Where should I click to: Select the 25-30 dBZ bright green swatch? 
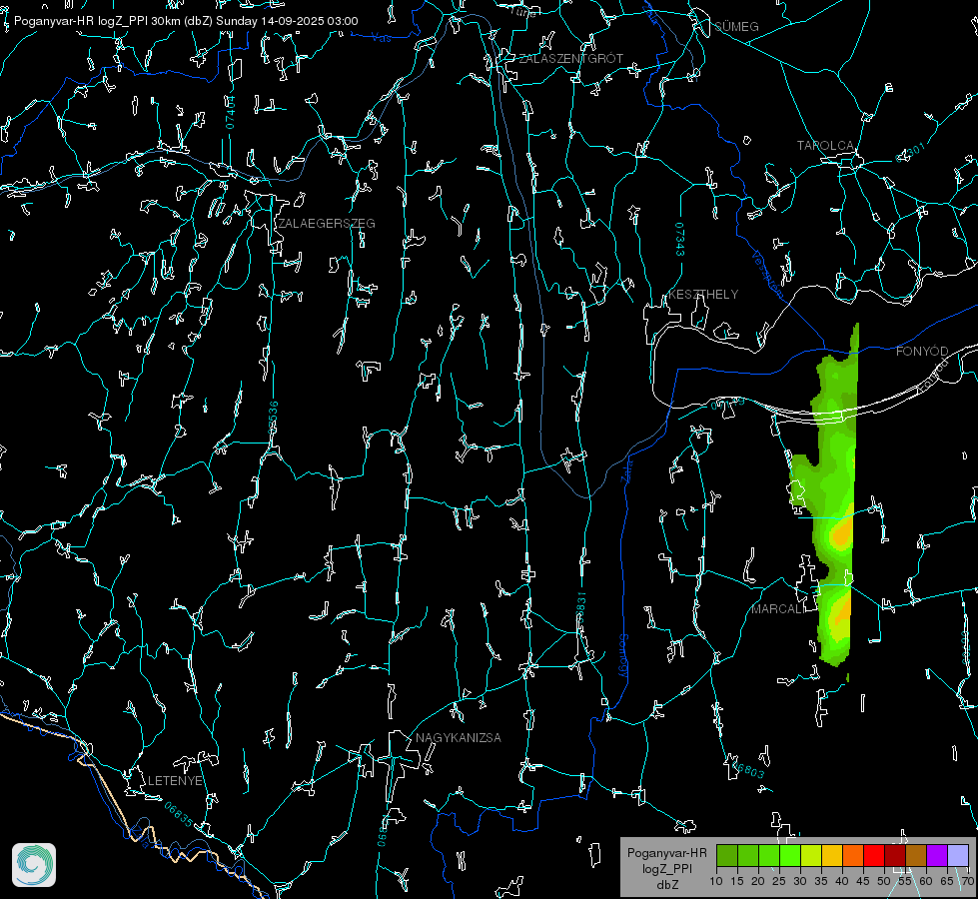789,855
